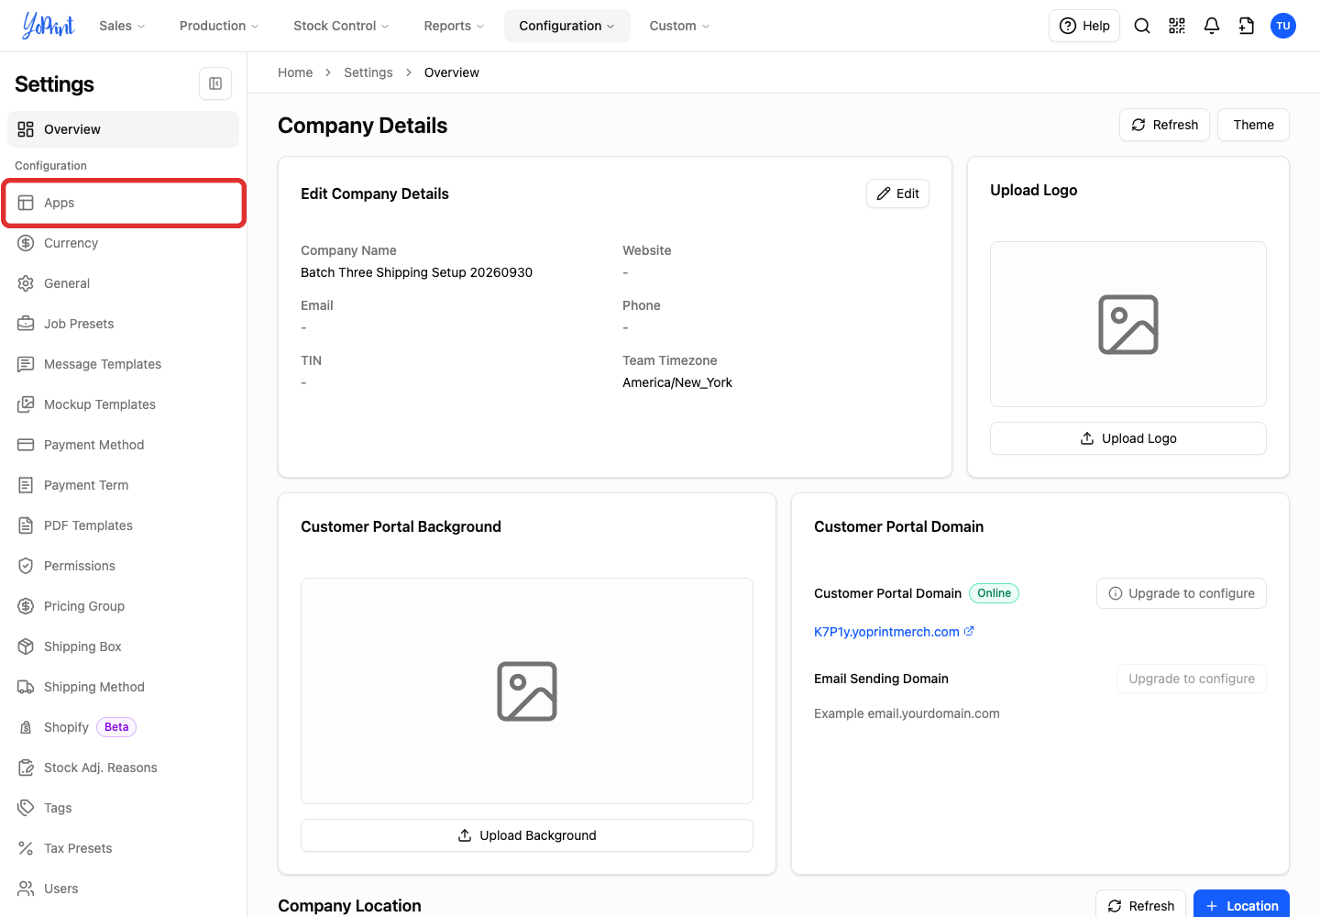Click the Upload Logo button
This screenshot has width=1320, height=917.
coord(1128,438)
